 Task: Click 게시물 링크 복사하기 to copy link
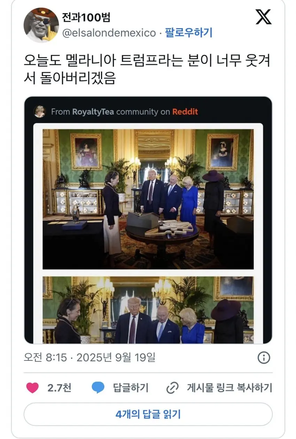click(229, 388)
